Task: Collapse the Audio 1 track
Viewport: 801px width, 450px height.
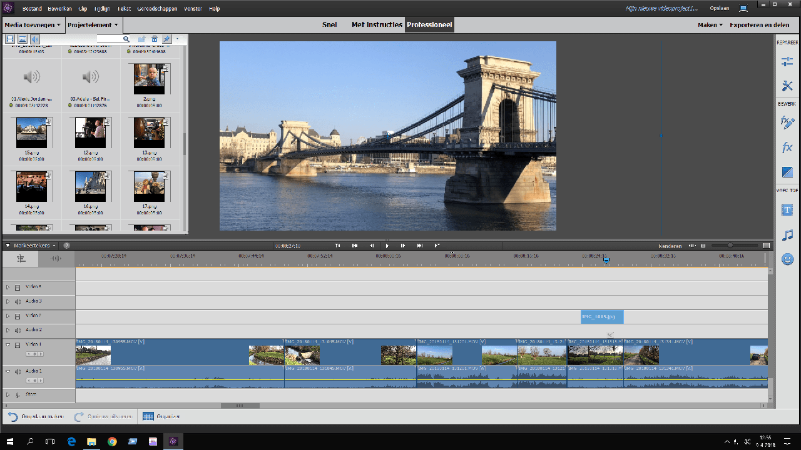Action: click(x=8, y=371)
